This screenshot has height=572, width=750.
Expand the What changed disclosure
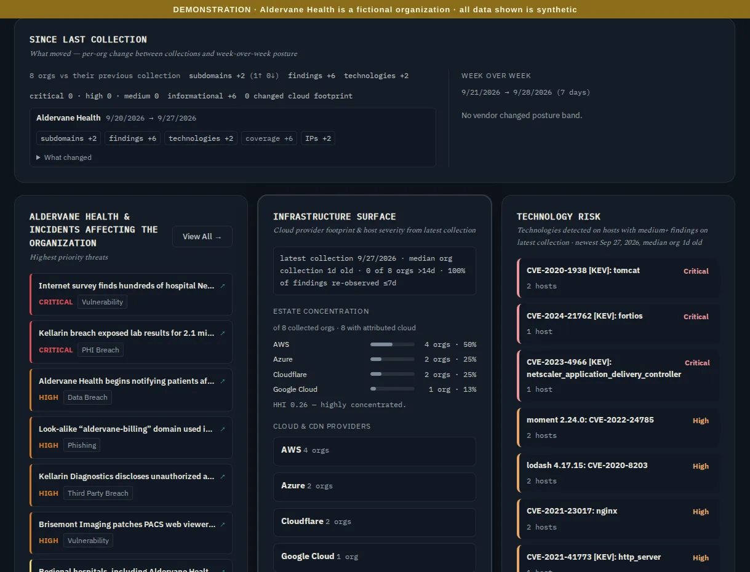point(64,157)
